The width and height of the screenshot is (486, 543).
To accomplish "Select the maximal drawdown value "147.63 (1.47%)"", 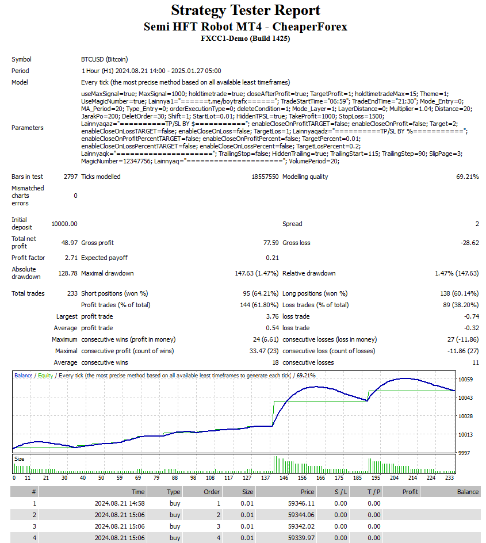I will click(257, 273).
